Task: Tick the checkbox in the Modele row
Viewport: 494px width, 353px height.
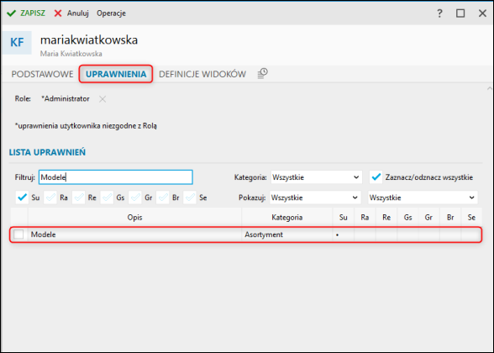Action: tap(18, 234)
